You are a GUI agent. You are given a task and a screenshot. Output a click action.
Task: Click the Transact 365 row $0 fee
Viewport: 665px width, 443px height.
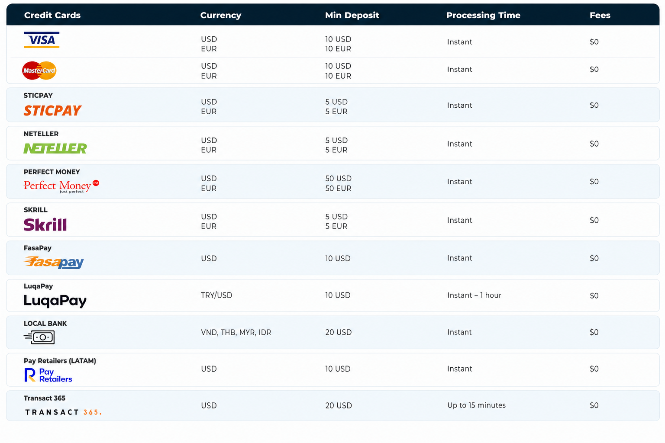[594, 405]
